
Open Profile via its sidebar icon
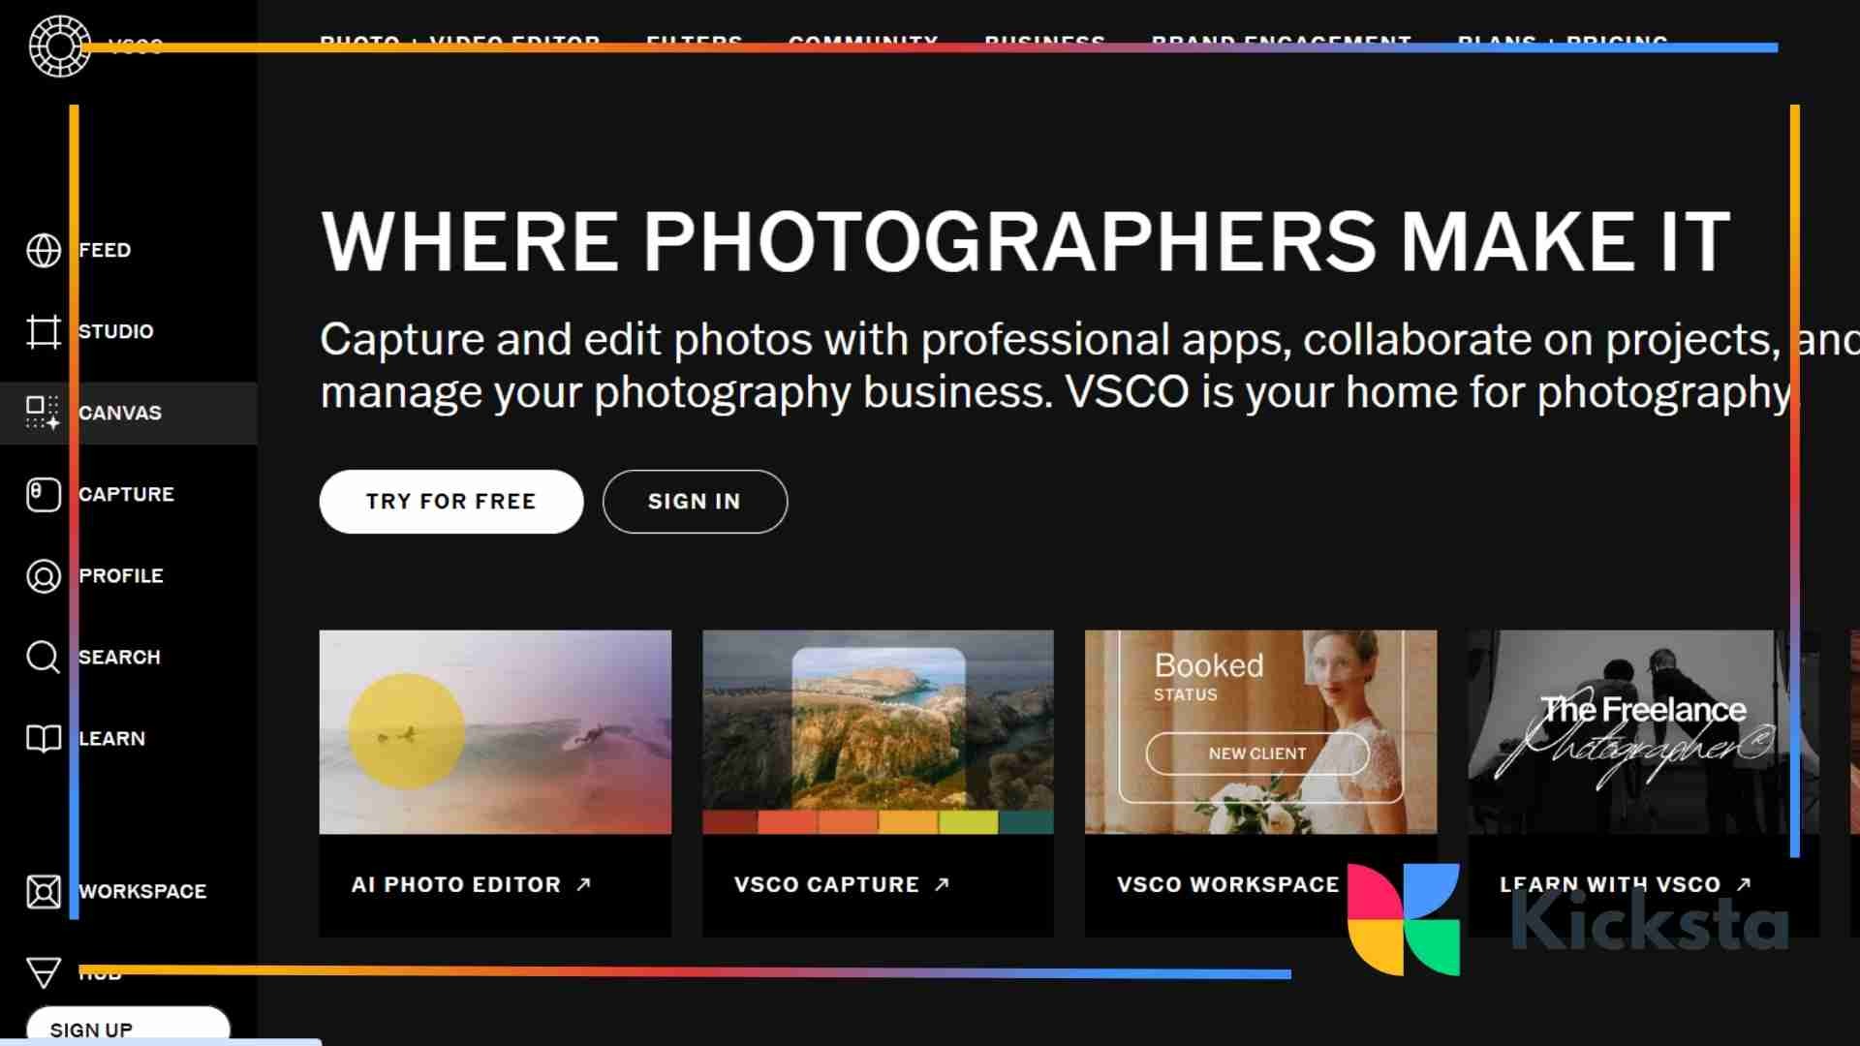coord(43,575)
